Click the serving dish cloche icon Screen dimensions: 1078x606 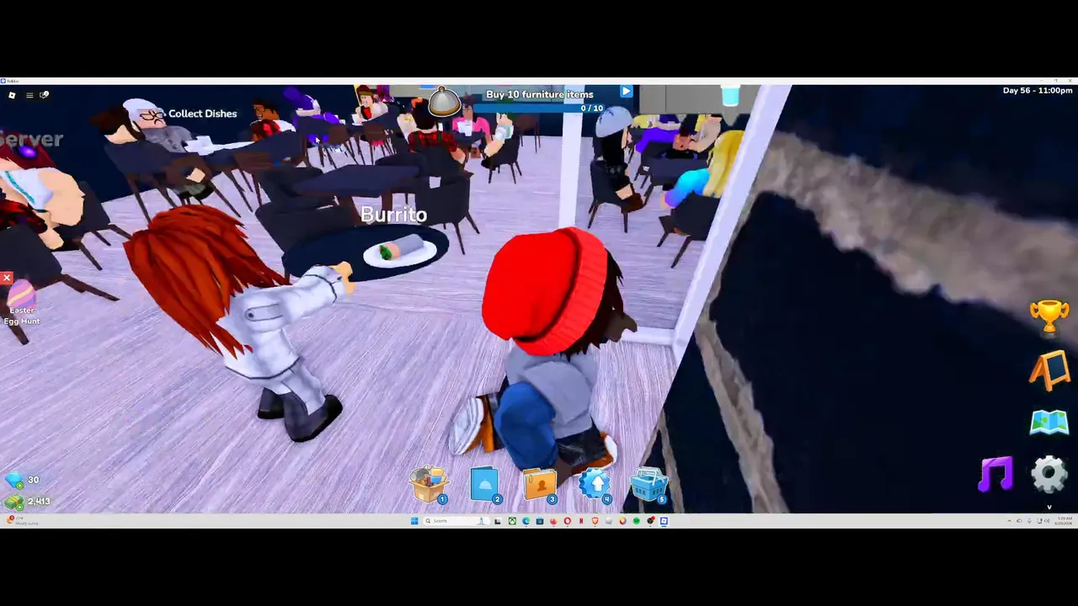click(443, 102)
